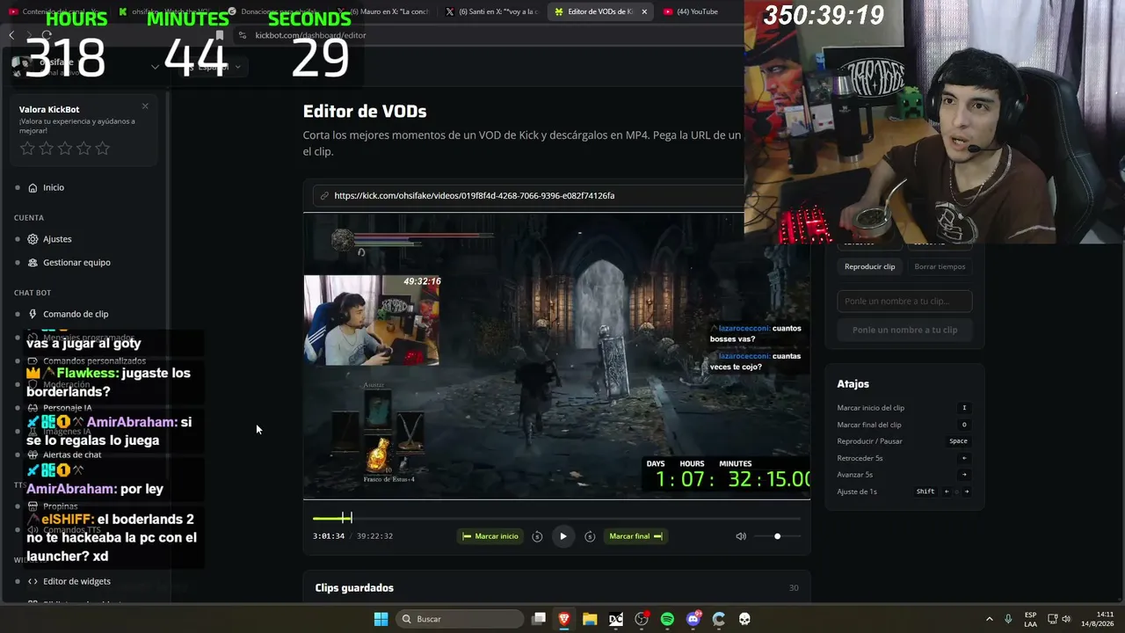1125x633 pixels.
Task: Open Discord from the taskbar
Action: 693,619
